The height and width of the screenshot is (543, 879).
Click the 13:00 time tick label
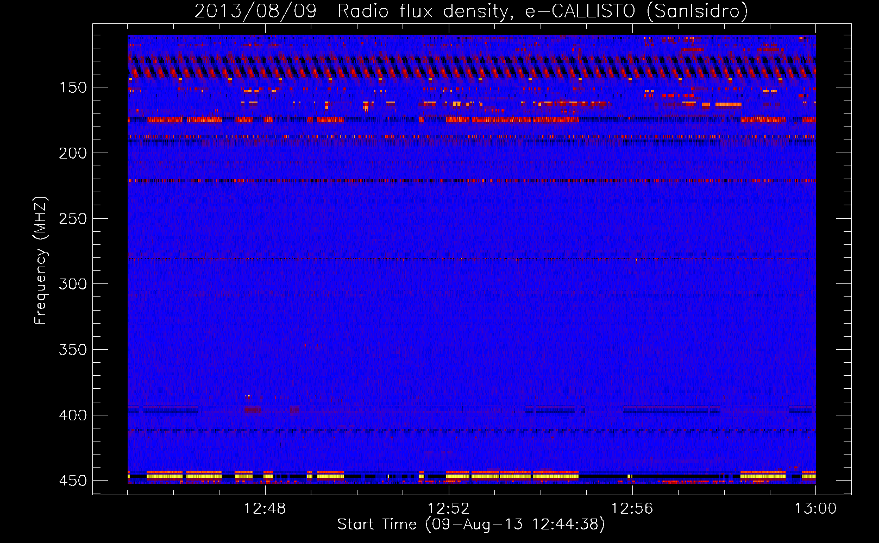[815, 509]
